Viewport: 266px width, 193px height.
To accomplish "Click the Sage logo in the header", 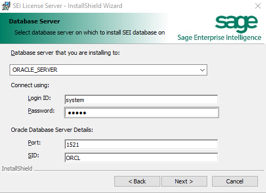I will pyautogui.click(x=236, y=24).
